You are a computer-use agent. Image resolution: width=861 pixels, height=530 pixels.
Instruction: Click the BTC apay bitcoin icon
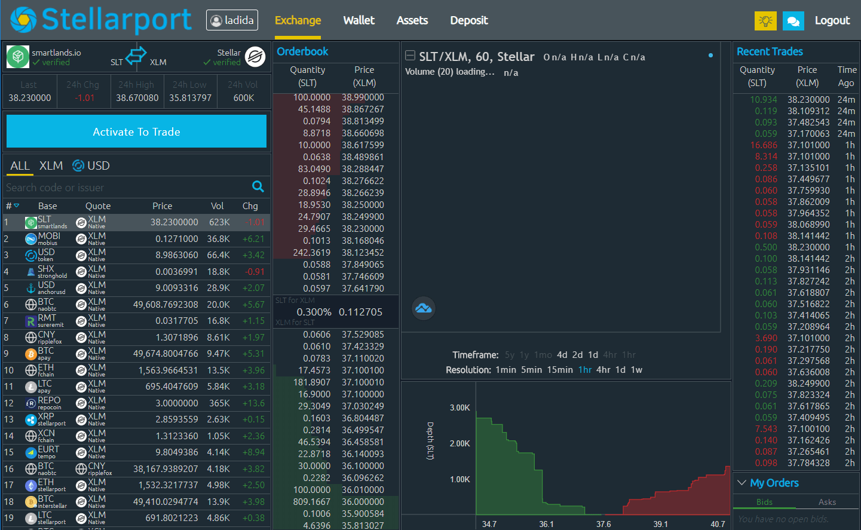(31, 354)
